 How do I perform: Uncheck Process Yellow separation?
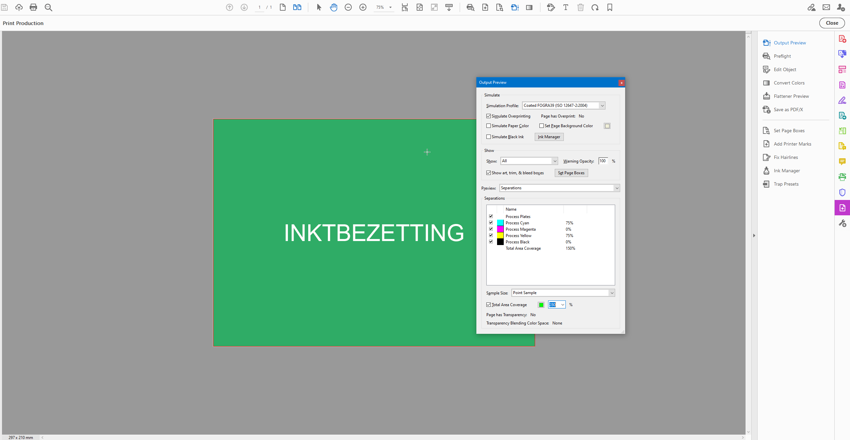491,235
